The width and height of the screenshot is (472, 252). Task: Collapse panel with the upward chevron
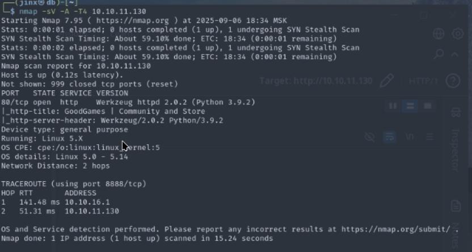454,54
